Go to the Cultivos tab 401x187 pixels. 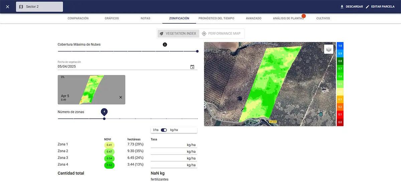pyautogui.click(x=323, y=18)
